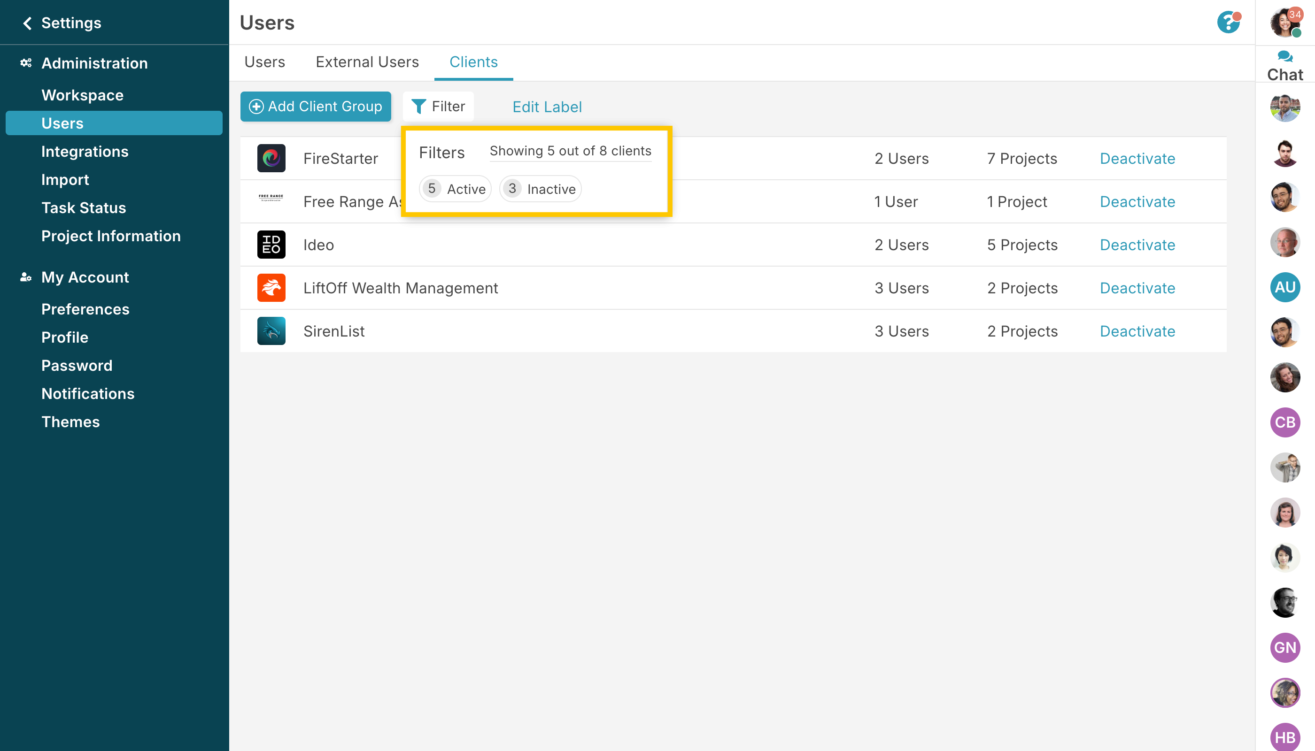This screenshot has width=1315, height=751.
Task: Click the LiftOff Wealth Management logo
Action: [x=271, y=288]
